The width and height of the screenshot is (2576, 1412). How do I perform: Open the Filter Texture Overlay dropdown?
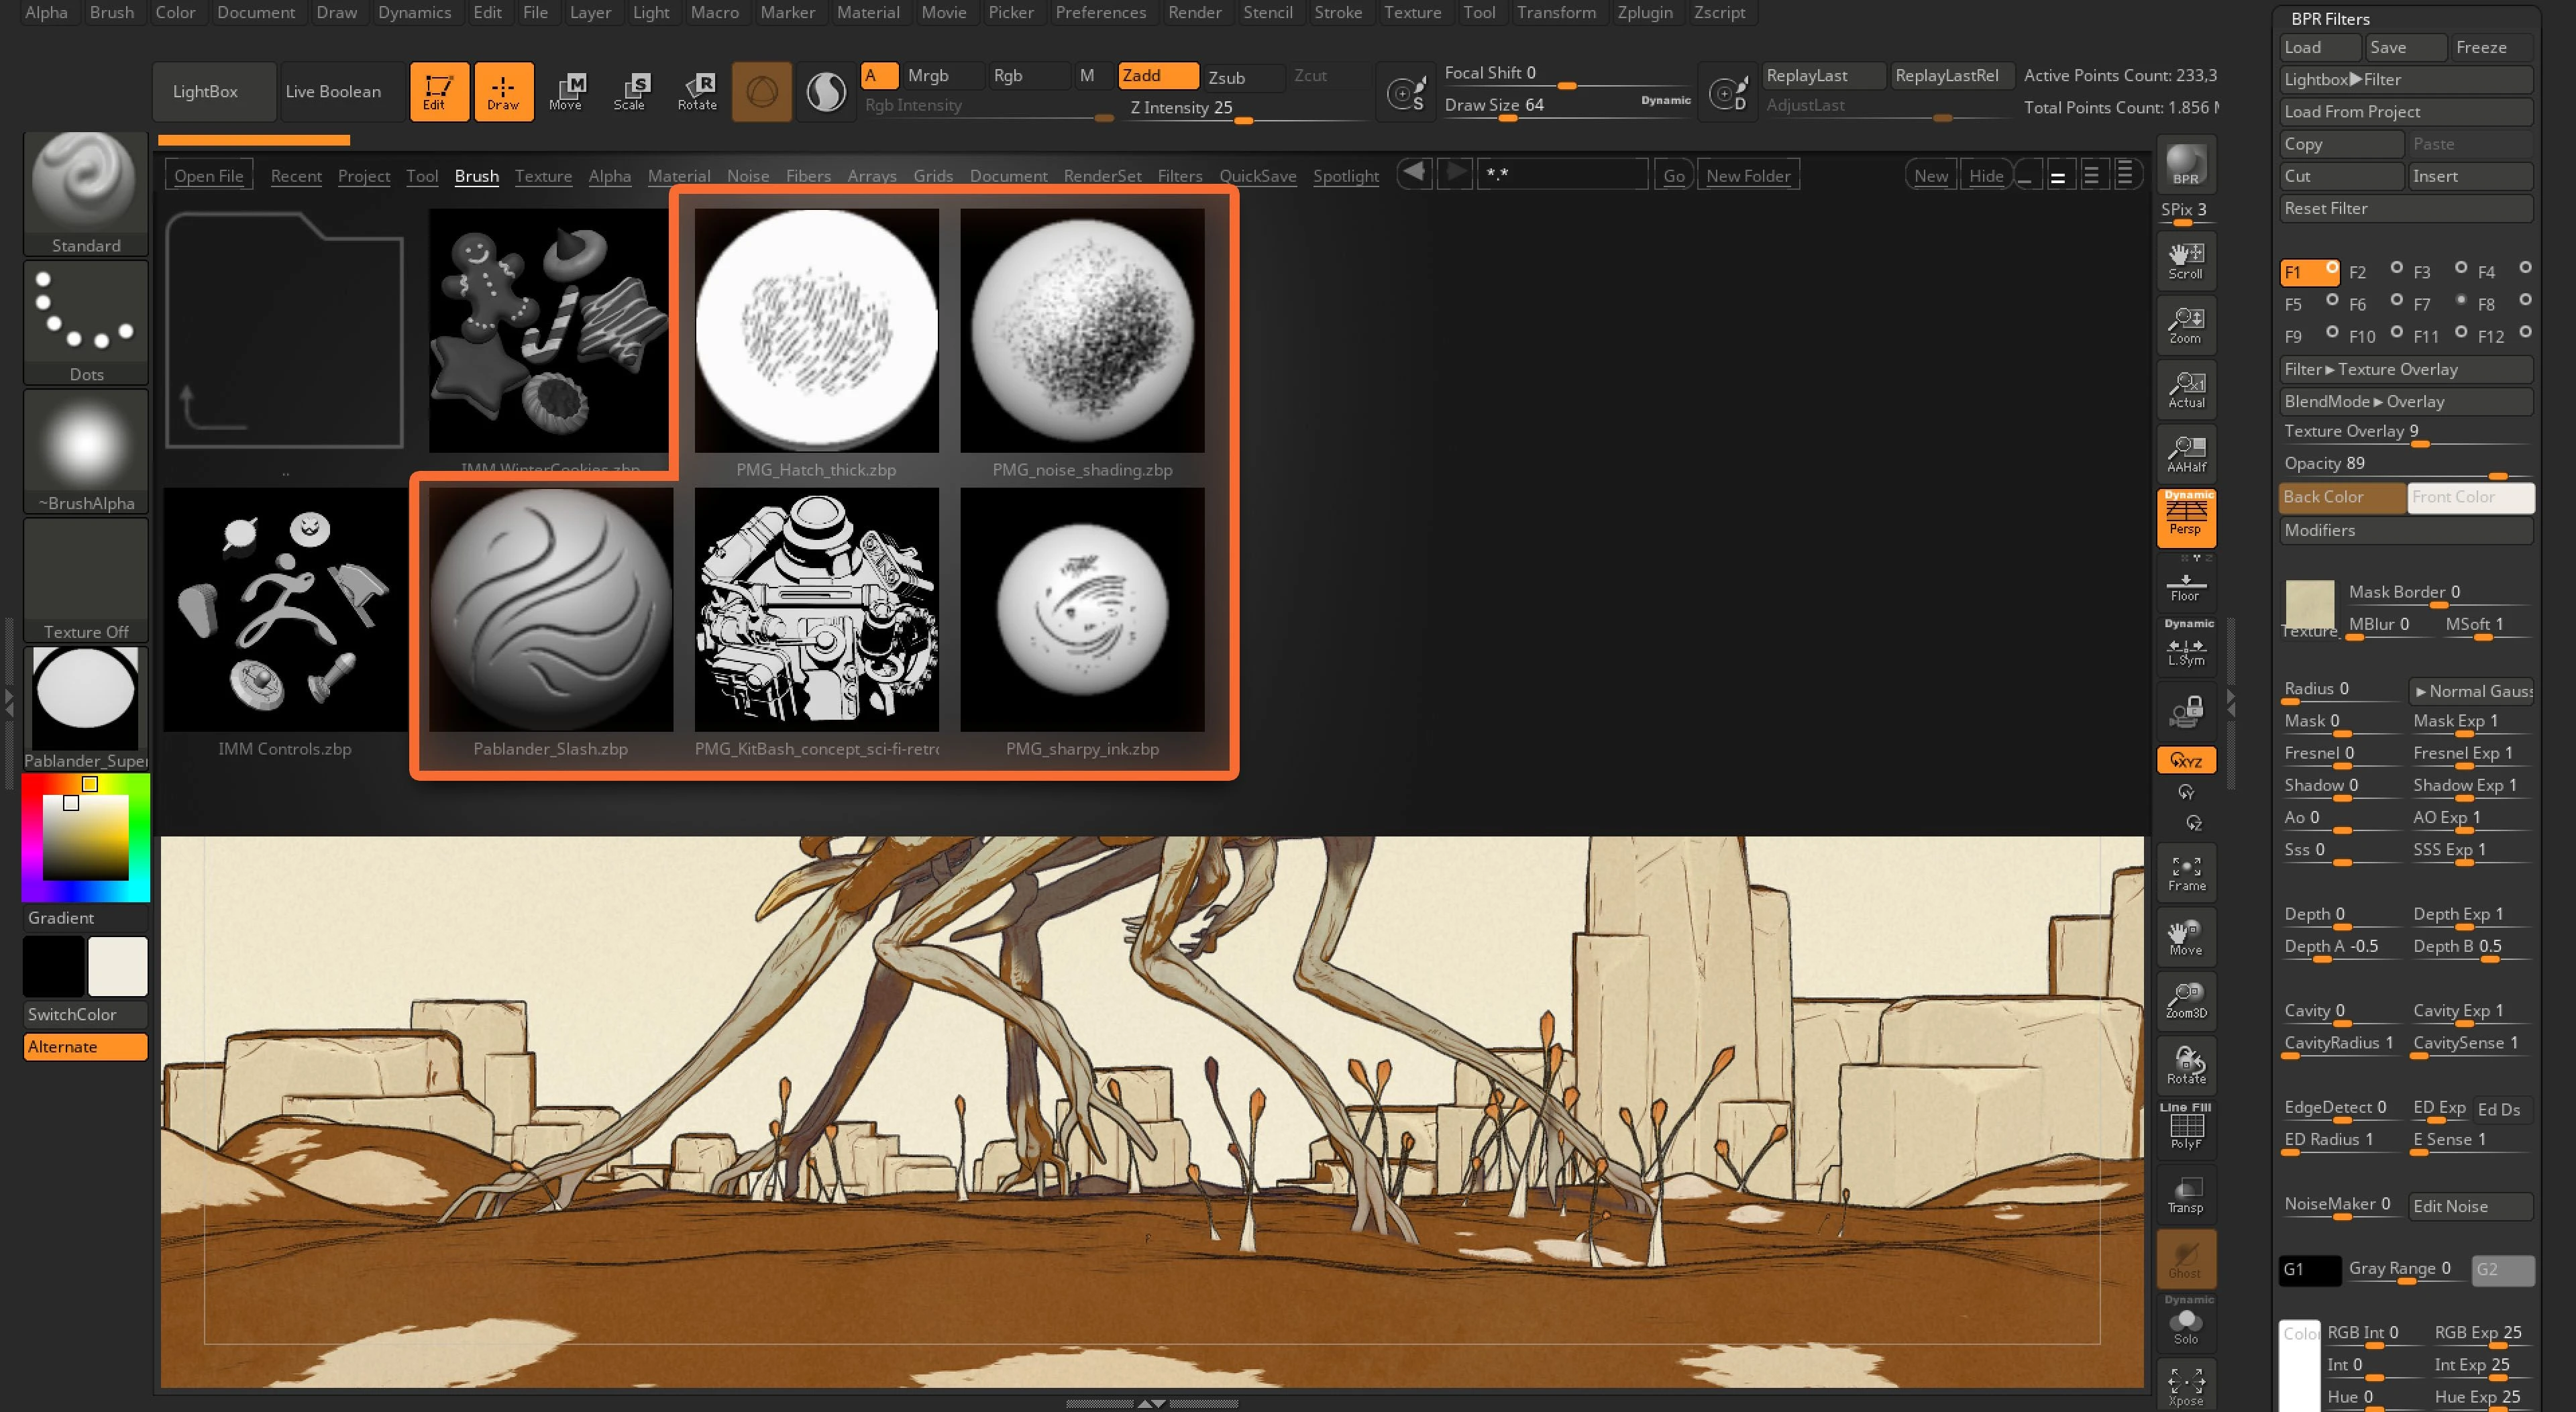coord(2405,370)
